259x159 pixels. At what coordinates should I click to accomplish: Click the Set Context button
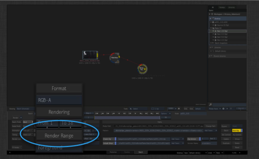point(226,135)
